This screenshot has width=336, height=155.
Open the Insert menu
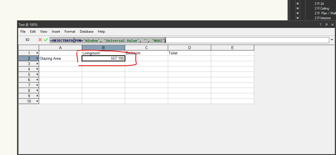point(56,32)
